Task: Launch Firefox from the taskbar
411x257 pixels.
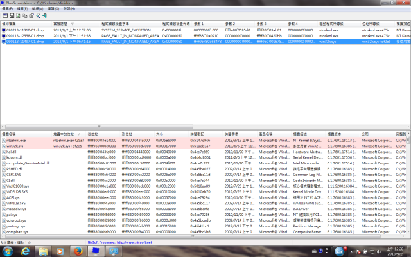Action: tap(78, 251)
